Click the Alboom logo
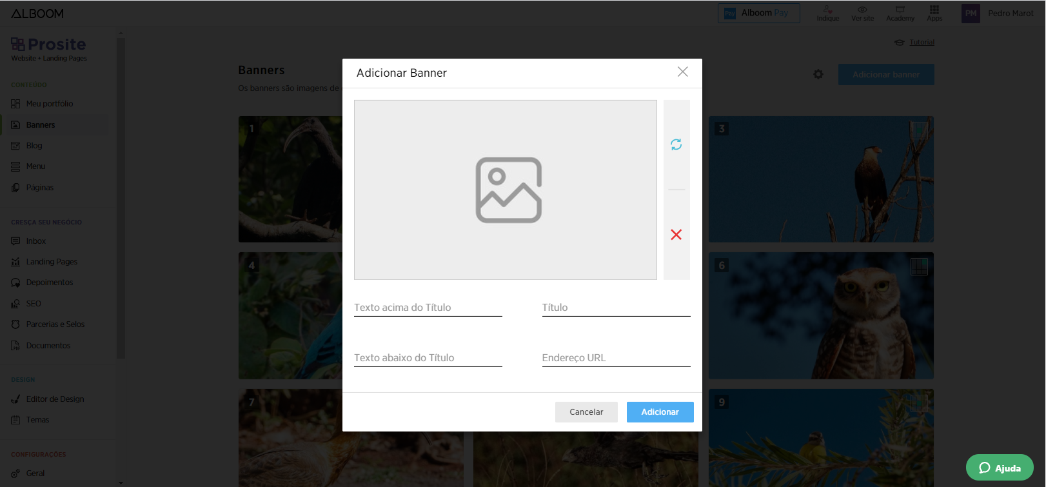The width and height of the screenshot is (1046, 487). click(x=37, y=13)
